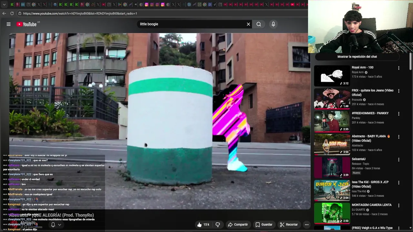Screen dimensions: 413x232
Task: Click title 'FRO! - quitate los Jeans'
Action: 373,92
